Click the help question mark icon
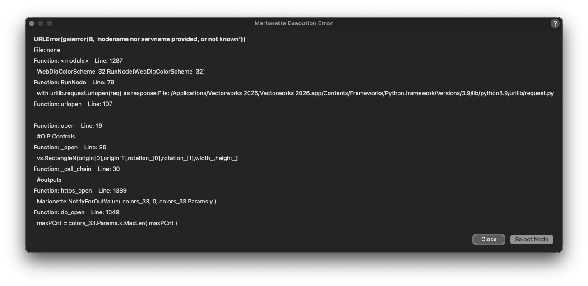The height and width of the screenshot is (286, 588). (555, 23)
